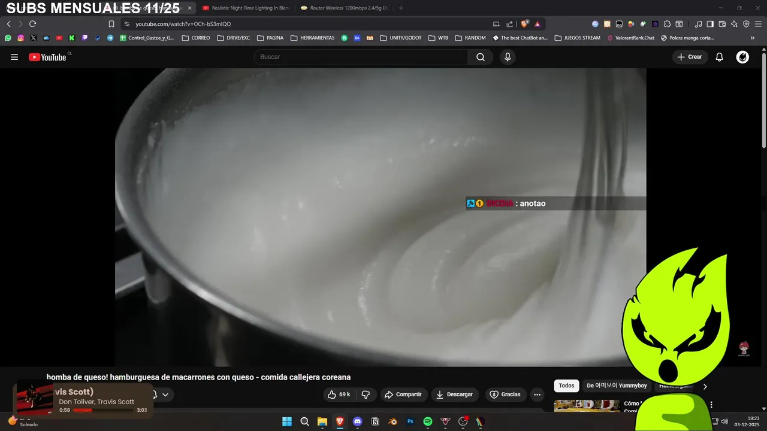The width and height of the screenshot is (767, 431).
Task: Click the Descargar button
Action: [454, 394]
